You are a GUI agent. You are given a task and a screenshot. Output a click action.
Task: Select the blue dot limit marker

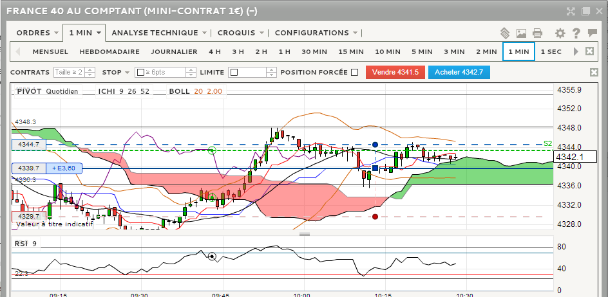click(x=375, y=145)
